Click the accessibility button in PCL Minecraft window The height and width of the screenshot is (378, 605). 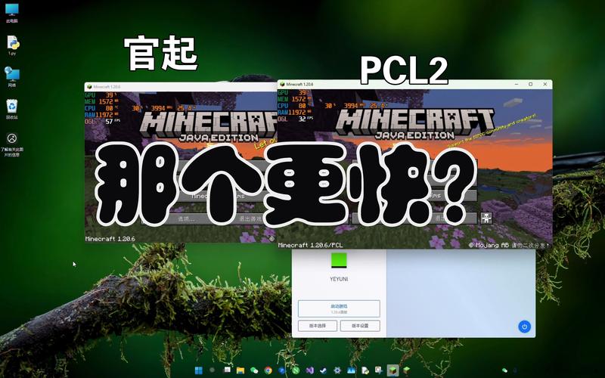(486, 218)
